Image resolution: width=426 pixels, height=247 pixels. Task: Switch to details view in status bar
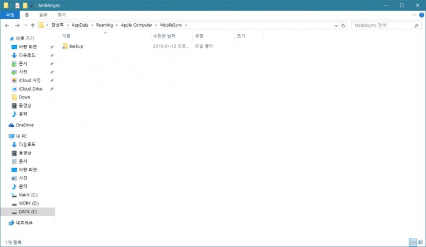pyautogui.click(x=413, y=242)
